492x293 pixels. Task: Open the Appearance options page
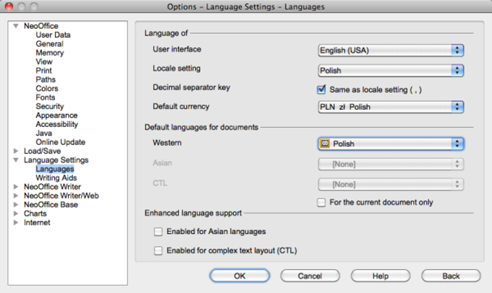56,115
